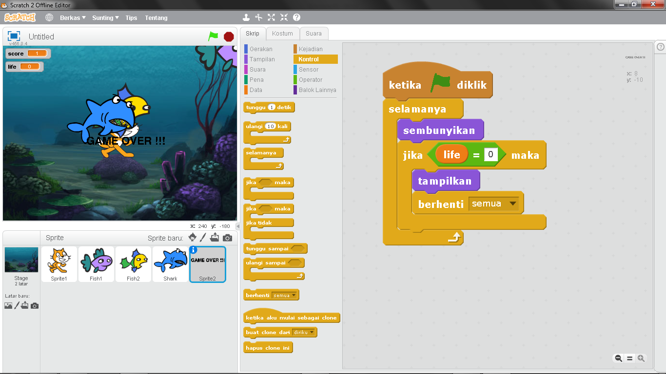Image resolution: width=666 pixels, height=374 pixels.
Task: Open the 'diriku' dropdown in buat clone dari
Action: pyautogui.click(x=311, y=332)
